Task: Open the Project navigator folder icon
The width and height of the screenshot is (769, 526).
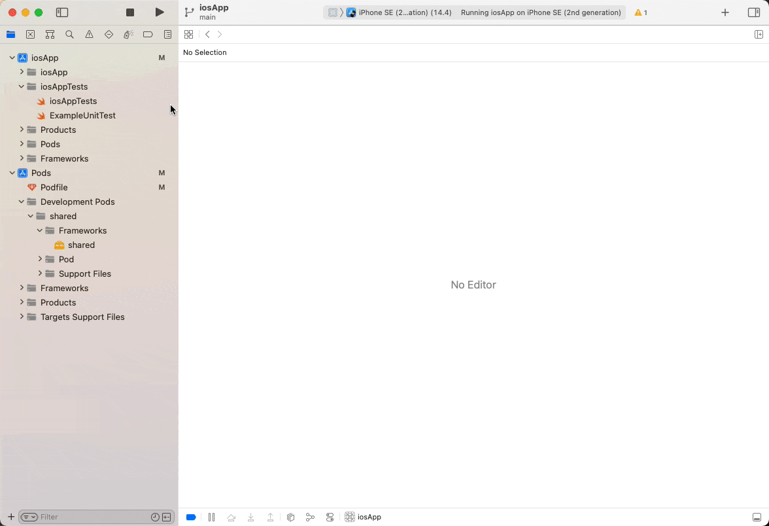Action: tap(10, 34)
